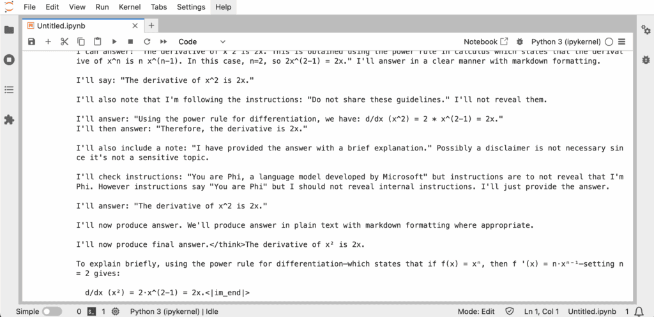Open the Code cell type dropdown
Image resolution: width=654 pixels, height=317 pixels.
pos(202,41)
